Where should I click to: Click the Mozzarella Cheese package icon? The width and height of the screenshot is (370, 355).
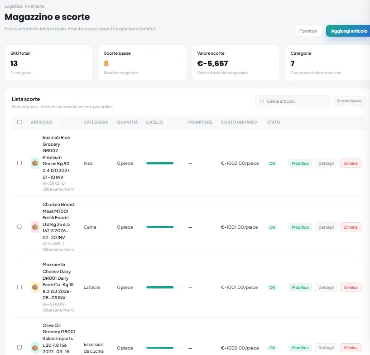point(35,287)
